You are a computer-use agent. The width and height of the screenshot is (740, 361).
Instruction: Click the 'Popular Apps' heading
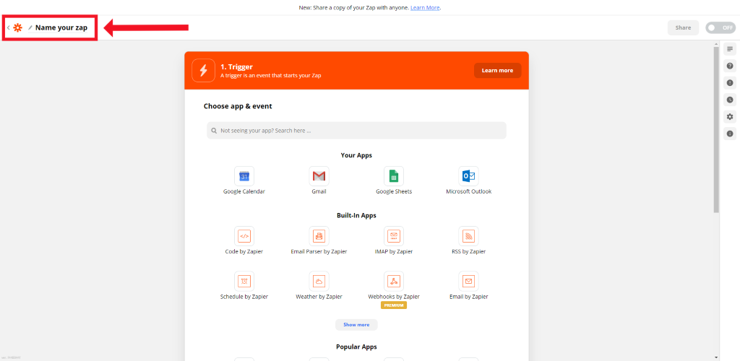(356, 347)
